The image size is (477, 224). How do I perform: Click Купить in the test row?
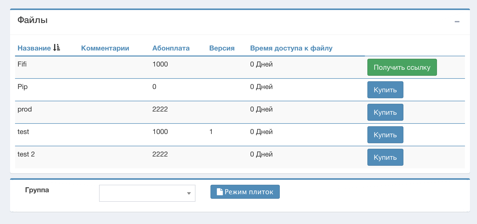[385, 135]
